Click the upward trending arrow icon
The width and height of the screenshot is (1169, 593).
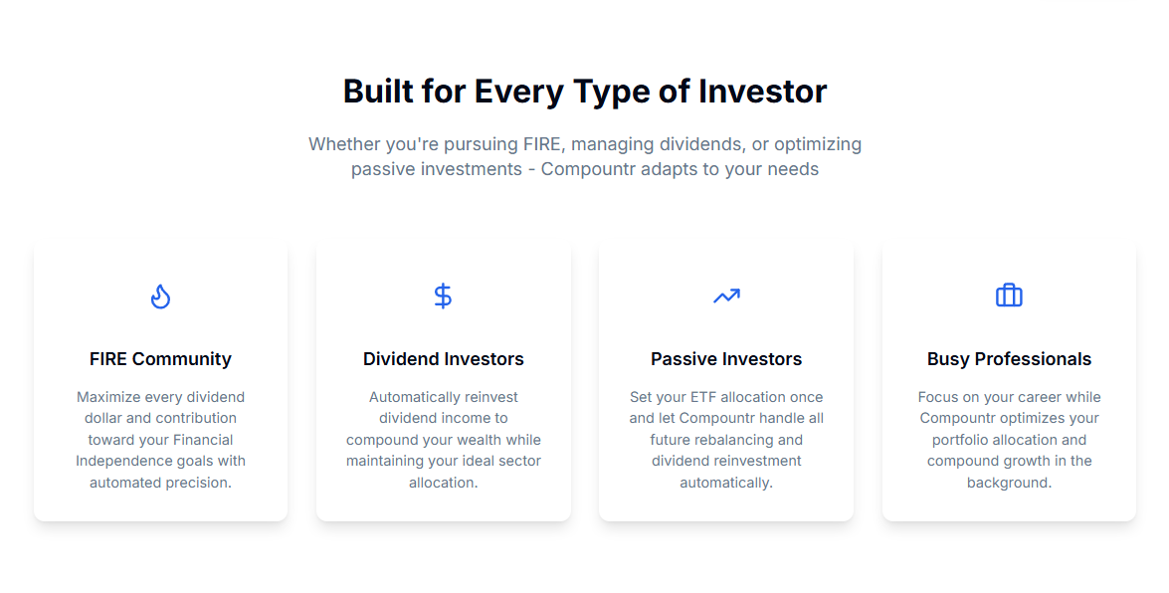(x=726, y=296)
